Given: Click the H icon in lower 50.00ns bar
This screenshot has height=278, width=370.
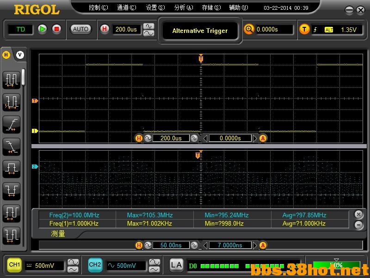Looking at the screenshot, I should click(x=139, y=246).
